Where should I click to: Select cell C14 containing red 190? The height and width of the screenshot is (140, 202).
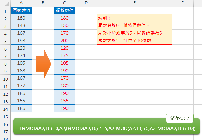click(64, 108)
